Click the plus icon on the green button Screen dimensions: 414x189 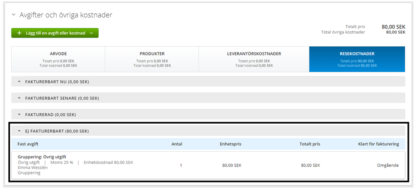(19, 33)
